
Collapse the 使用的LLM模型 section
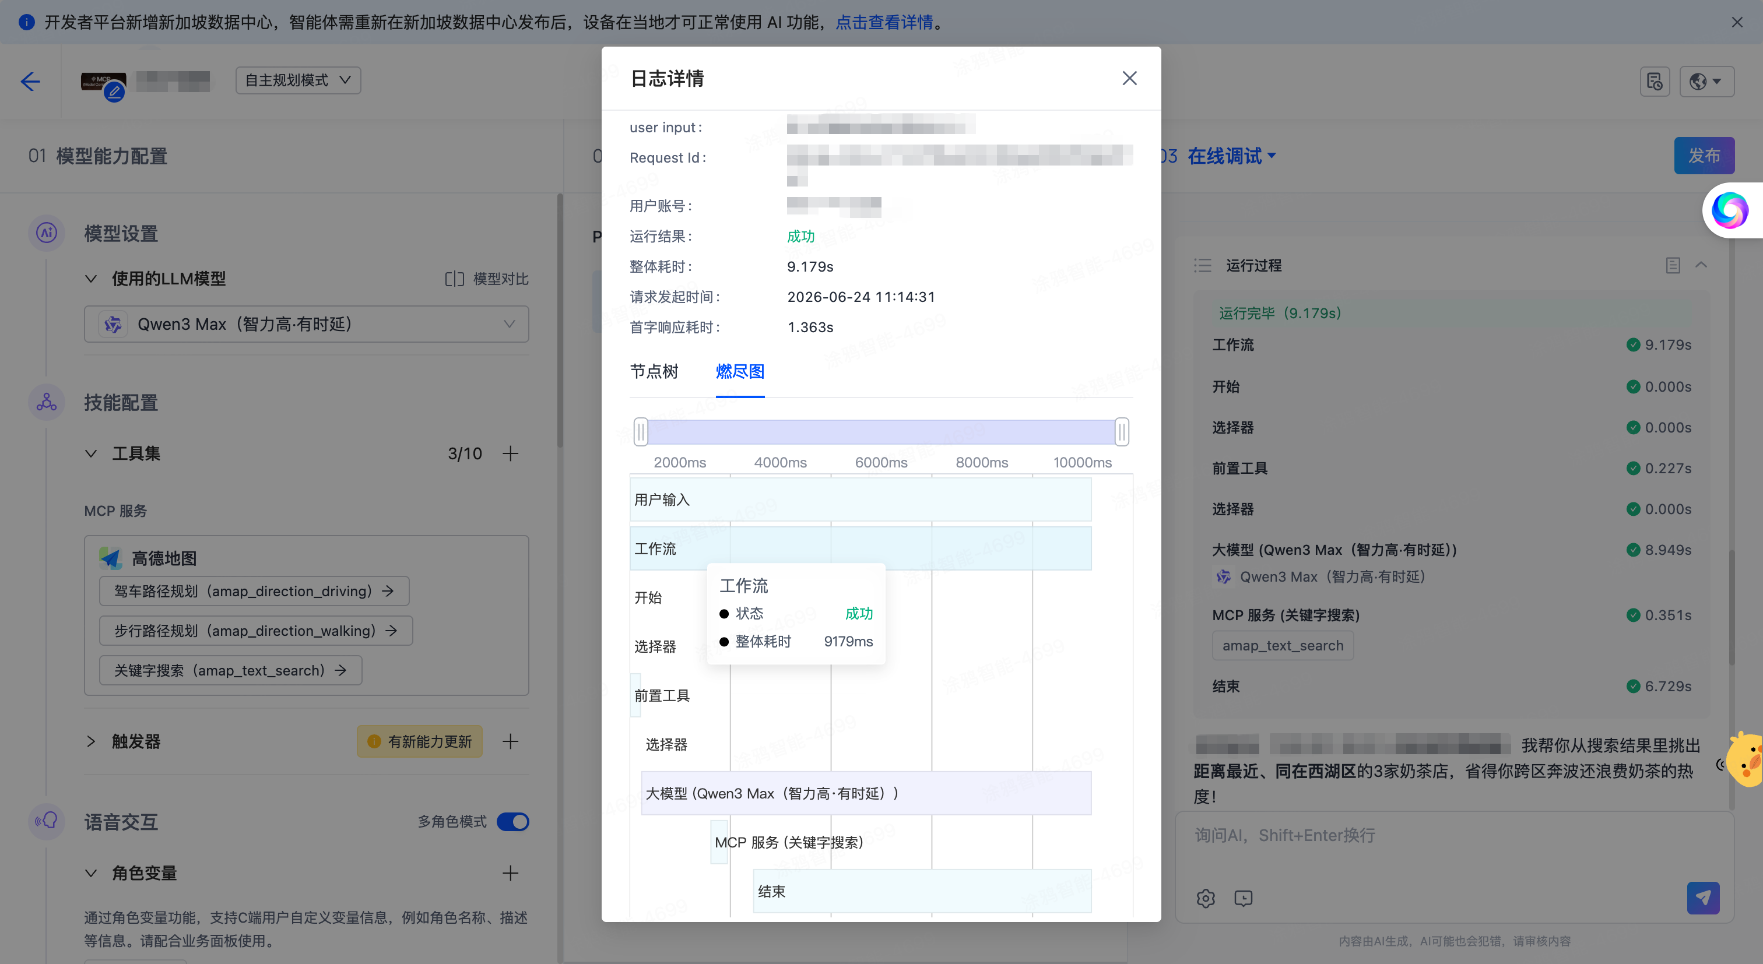pos(90,279)
